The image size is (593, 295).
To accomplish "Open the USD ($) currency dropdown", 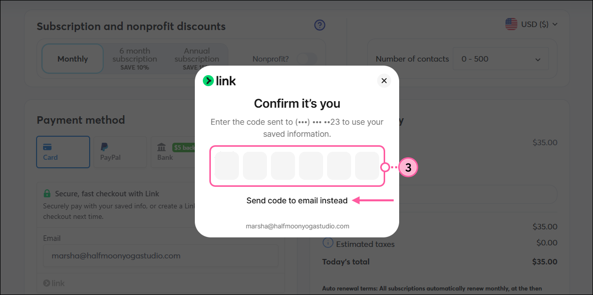I will pyautogui.click(x=532, y=24).
